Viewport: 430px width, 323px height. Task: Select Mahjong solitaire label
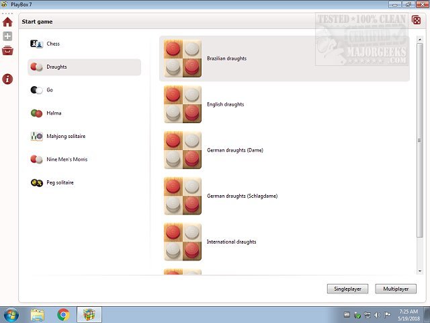pyautogui.click(x=66, y=136)
